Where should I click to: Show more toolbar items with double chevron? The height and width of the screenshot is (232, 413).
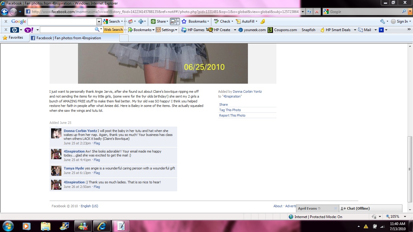click(409, 30)
